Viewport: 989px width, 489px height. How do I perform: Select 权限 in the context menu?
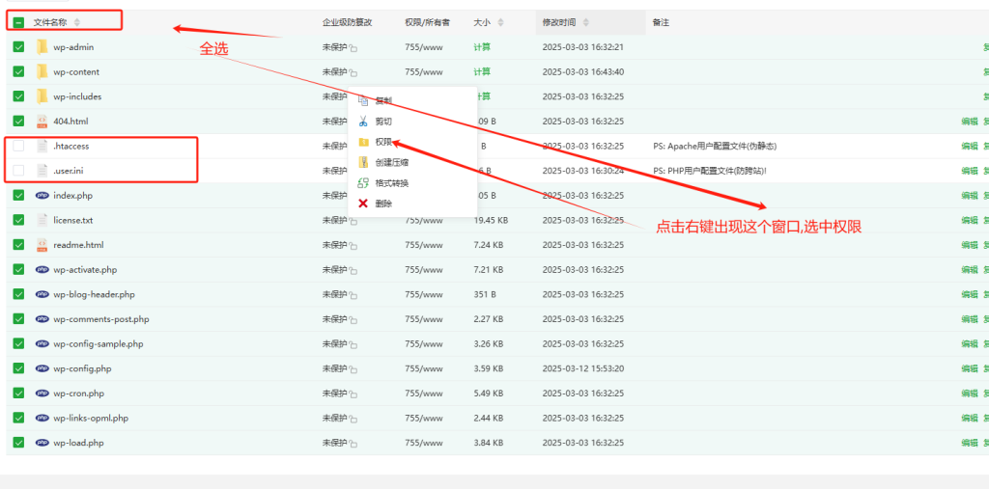[x=383, y=142]
